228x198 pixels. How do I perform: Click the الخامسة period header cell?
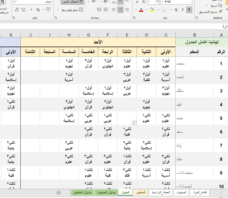coord(88,52)
